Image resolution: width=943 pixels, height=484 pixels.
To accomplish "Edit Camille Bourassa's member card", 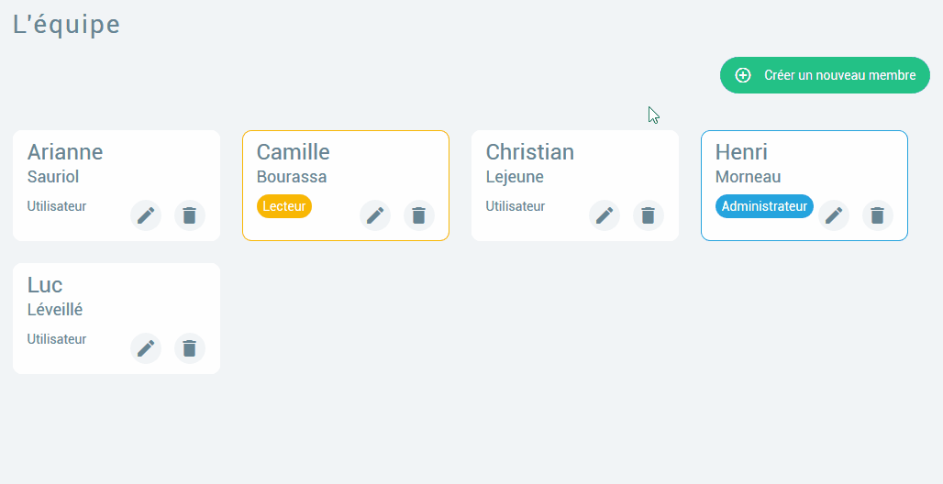I will click(x=375, y=215).
